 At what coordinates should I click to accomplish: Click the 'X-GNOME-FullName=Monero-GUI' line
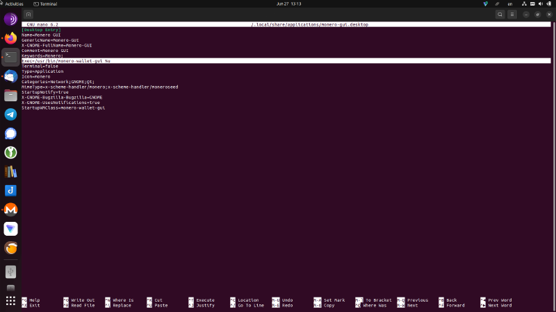pos(57,45)
